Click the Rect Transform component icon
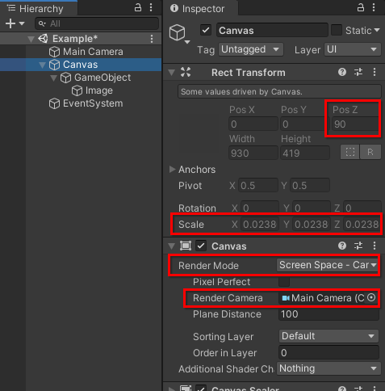Screen dimensions: 385x391 (x=186, y=72)
